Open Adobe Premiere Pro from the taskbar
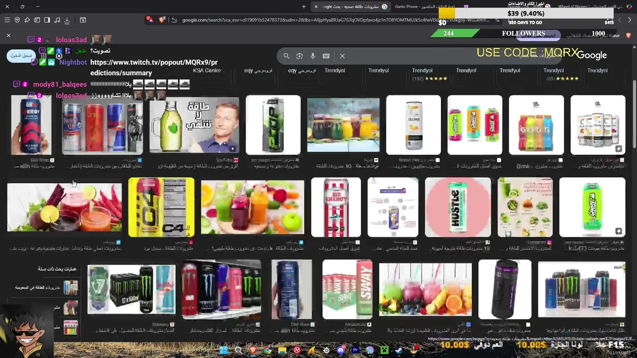This screenshot has width=637, height=358. click(x=355, y=350)
